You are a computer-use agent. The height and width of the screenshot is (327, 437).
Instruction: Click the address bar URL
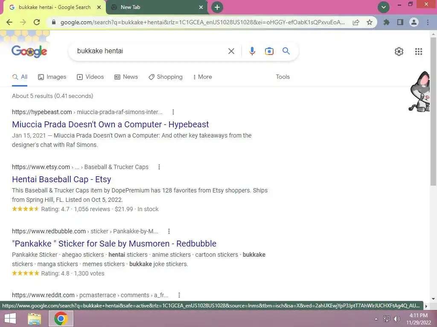pos(203,22)
